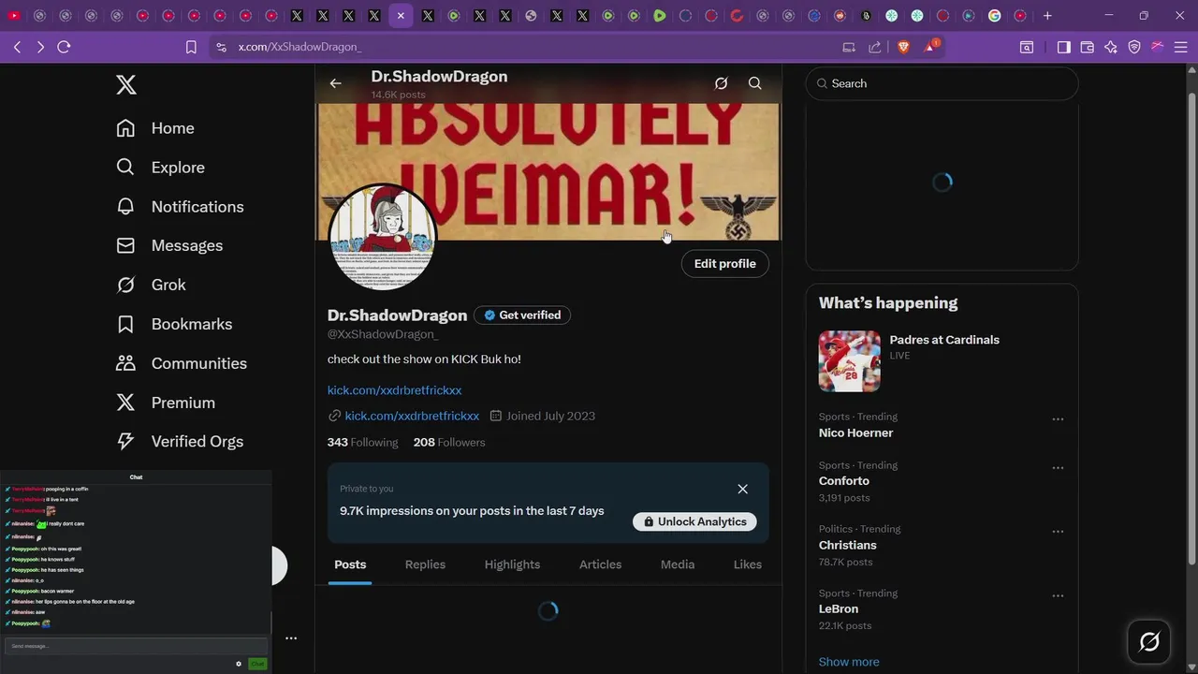Click the share icon in the address bar

point(875,47)
